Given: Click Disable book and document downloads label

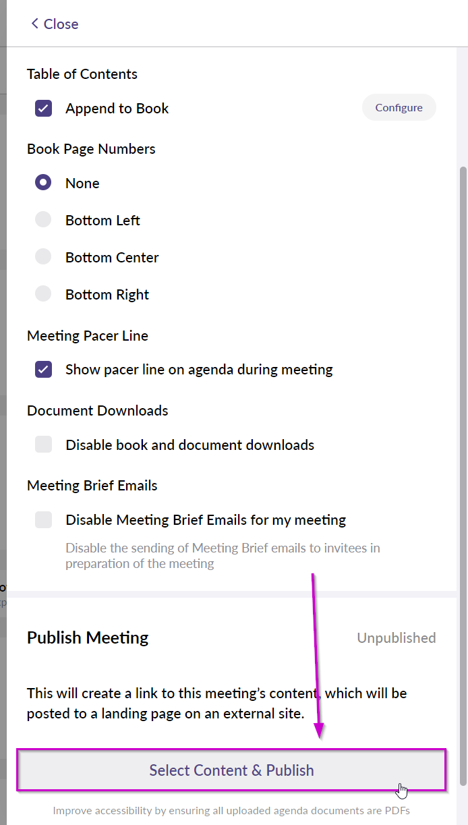Looking at the screenshot, I should click(190, 445).
